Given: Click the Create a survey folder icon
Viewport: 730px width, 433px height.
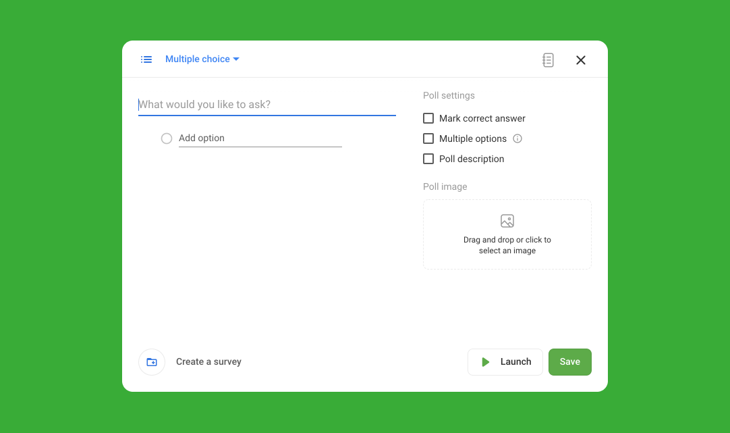Looking at the screenshot, I should tap(152, 362).
